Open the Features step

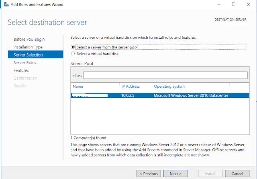coord(21,70)
